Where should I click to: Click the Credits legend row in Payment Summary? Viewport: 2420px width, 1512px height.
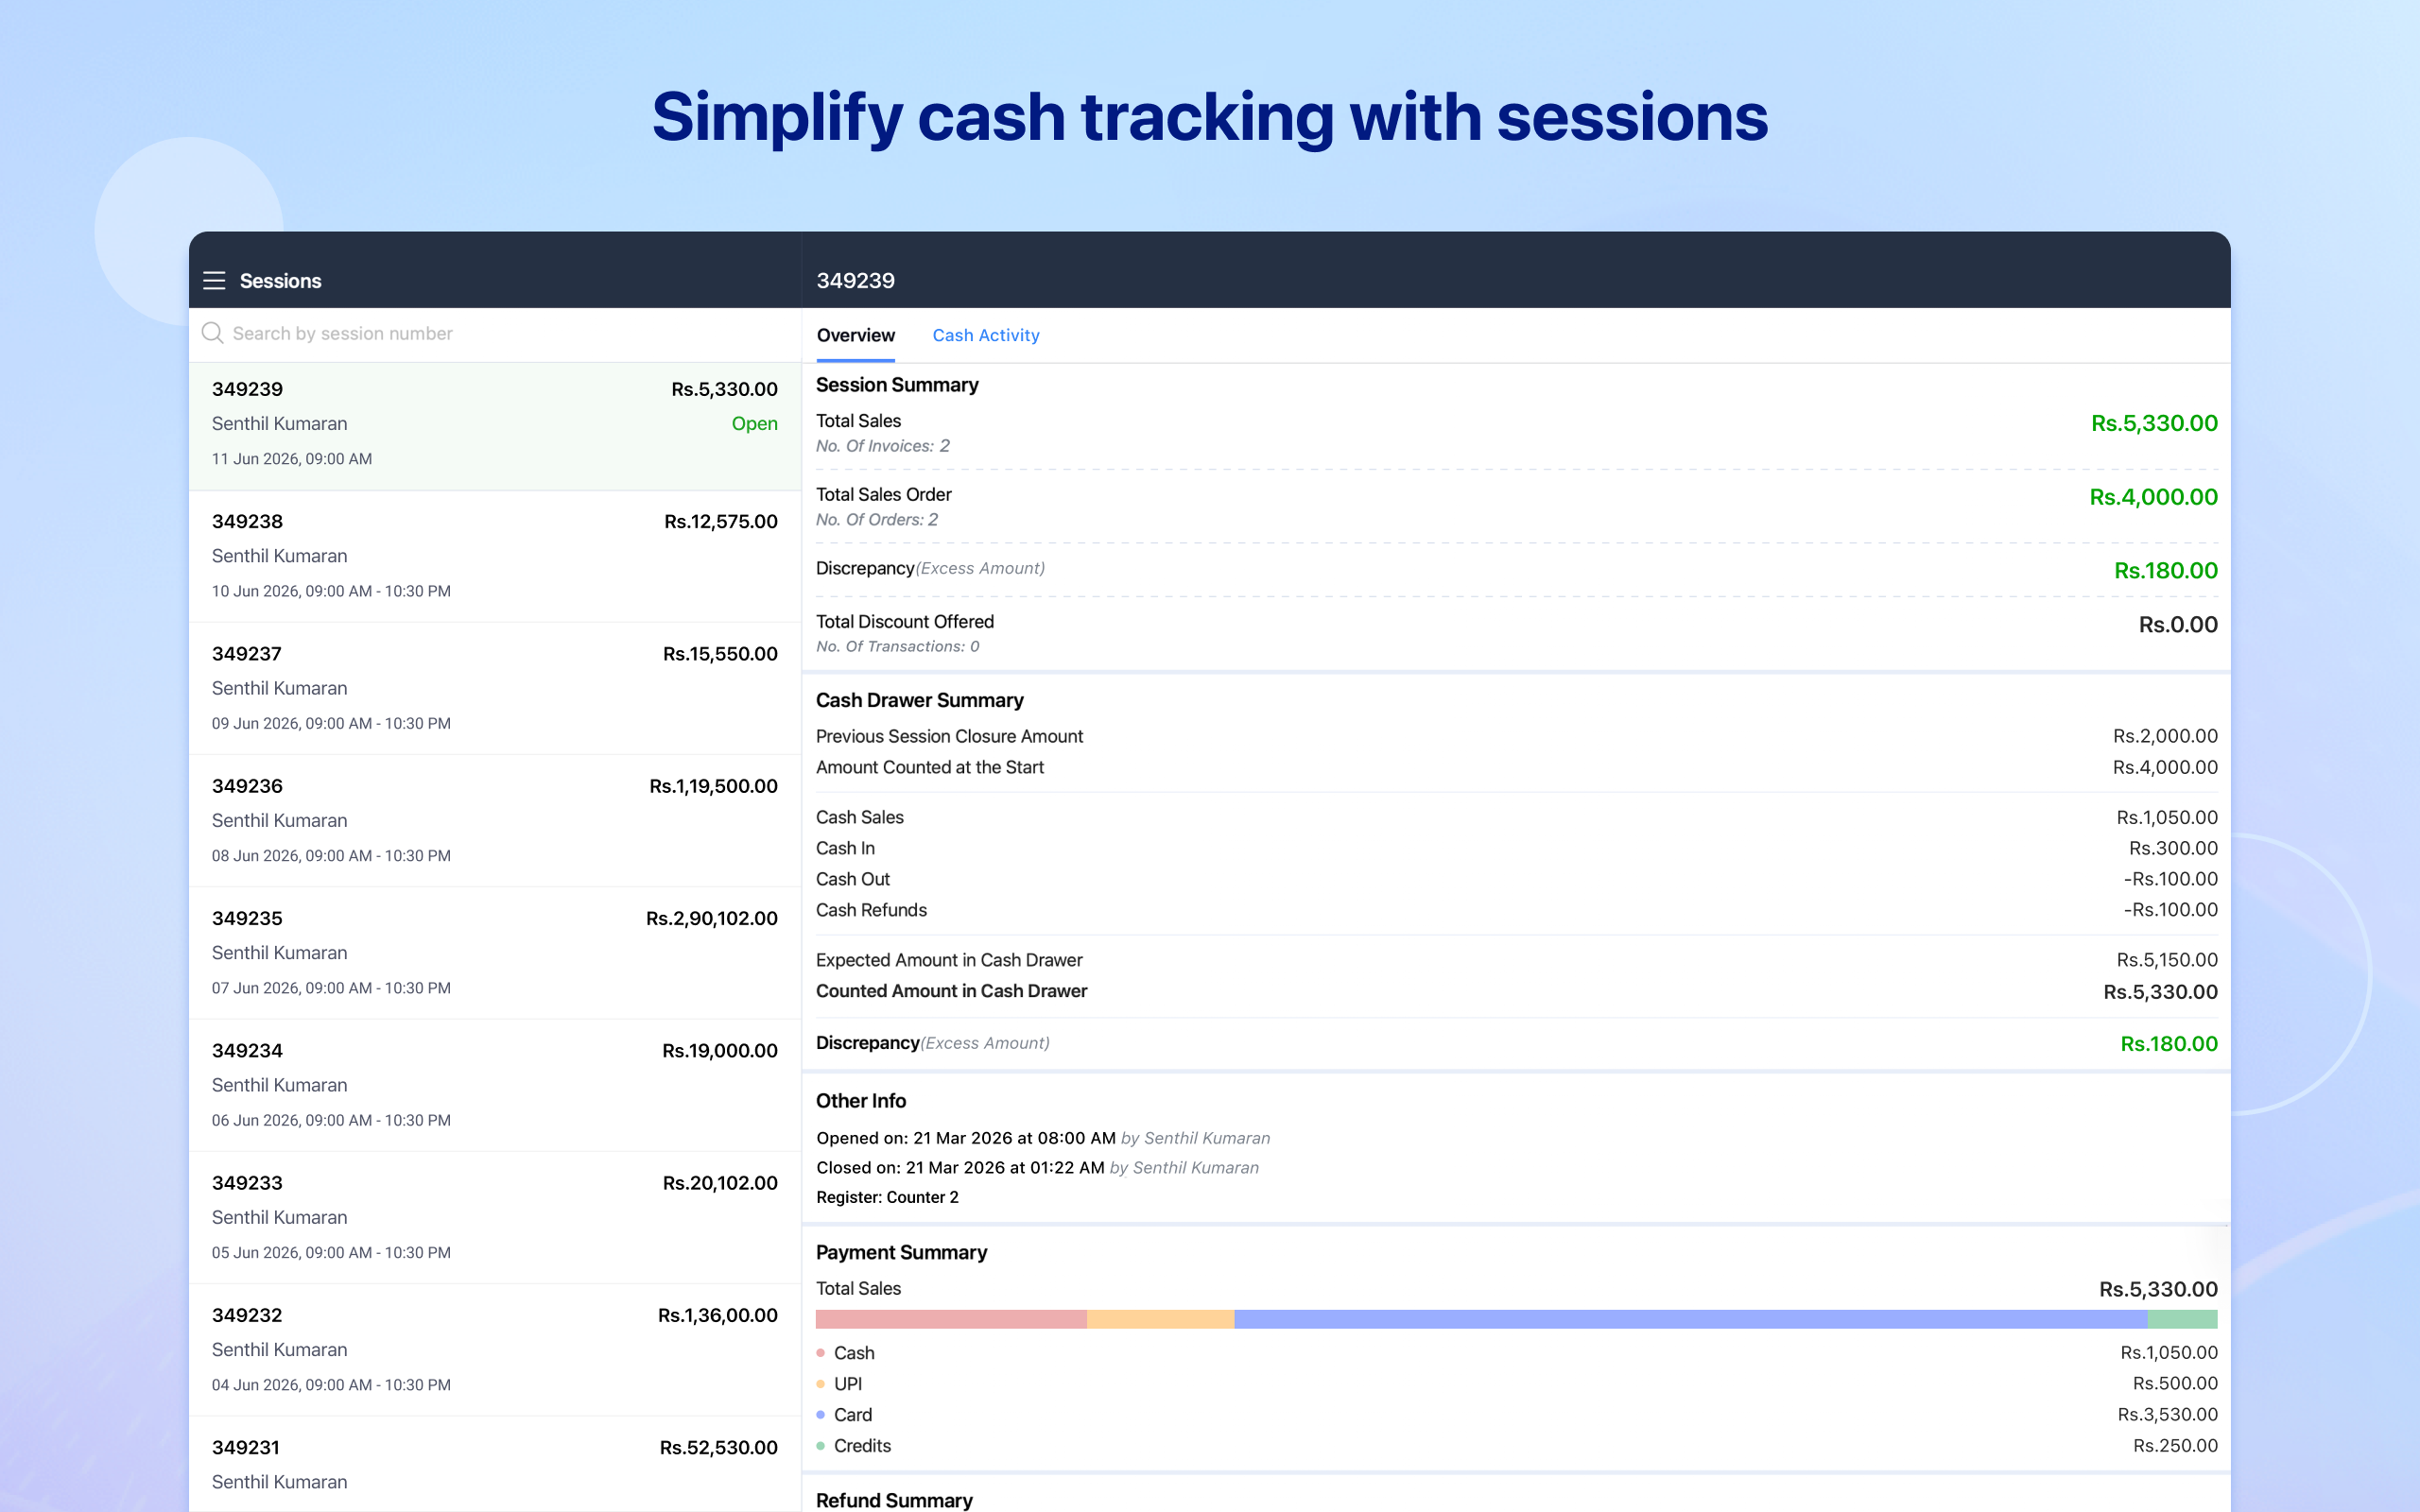(x=1516, y=1446)
